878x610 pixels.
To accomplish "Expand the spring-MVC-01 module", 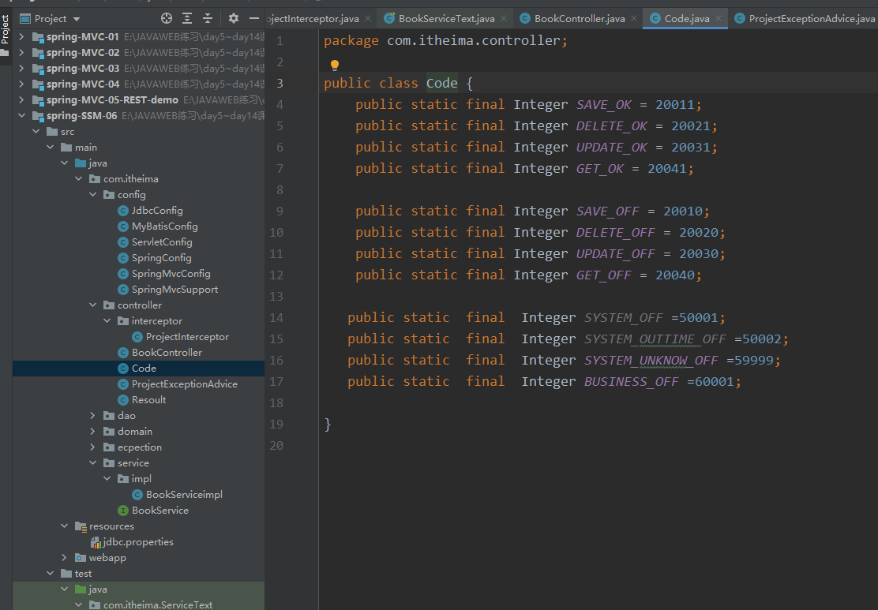I will tap(21, 37).
